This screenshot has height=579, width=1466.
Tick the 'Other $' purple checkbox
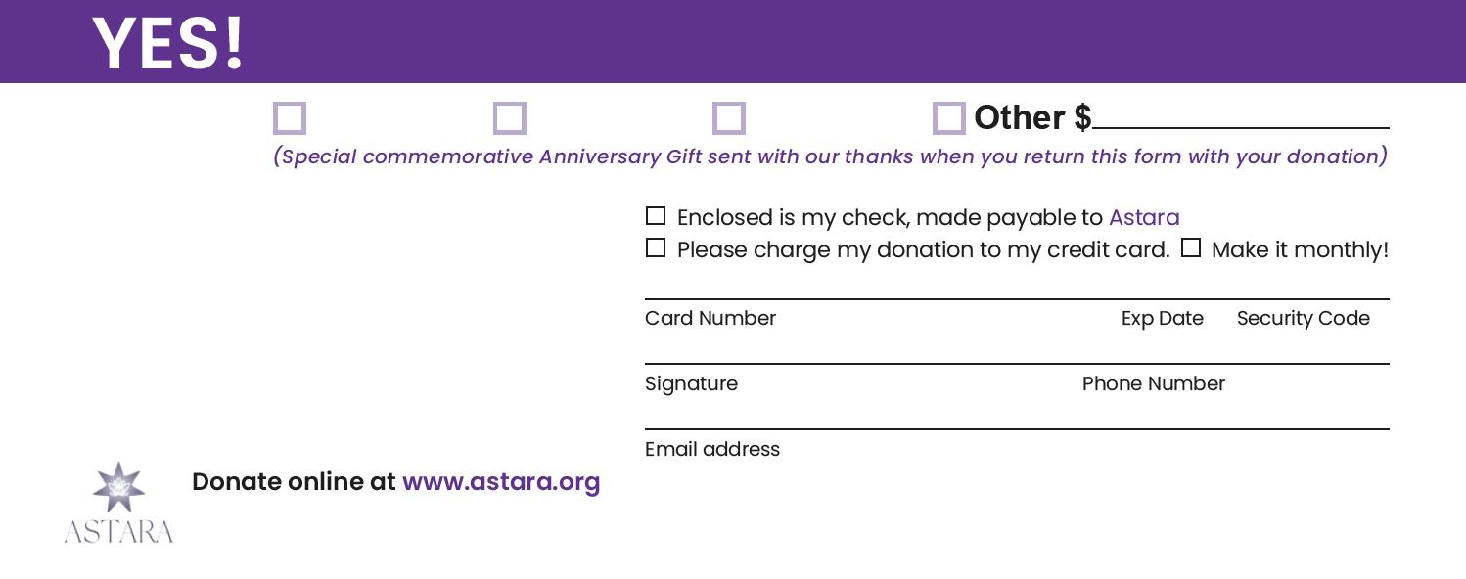pyautogui.click(x=948, y=118)
